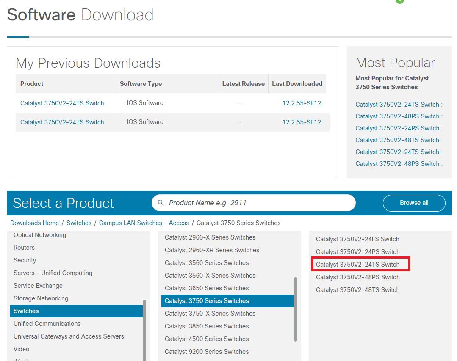This screenshot has width=457, height=361.
Task: Choose Catalyst 4500 Series Switches
Action: pyautogui.click(x=207, y=339)
